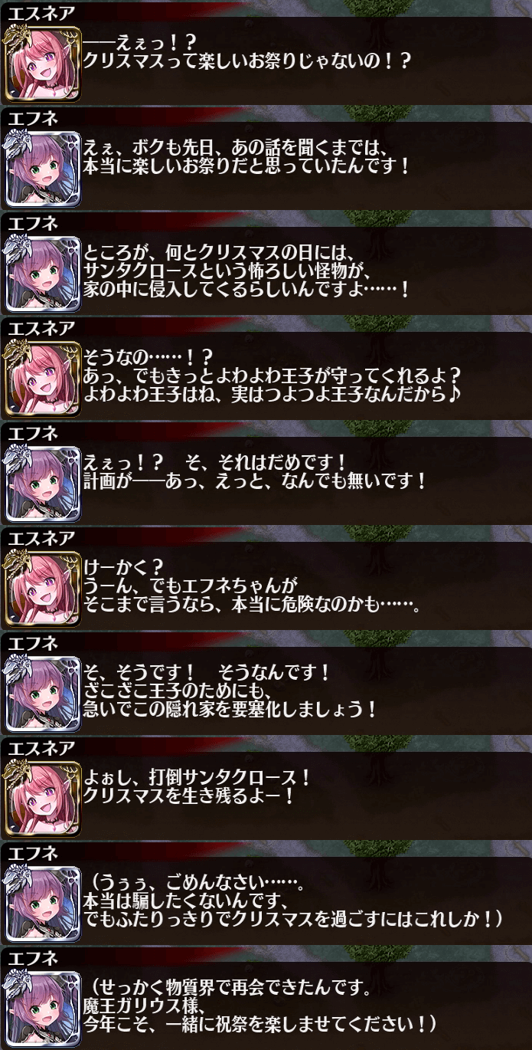Click Efne's portrait beside the 要塞化しましょう line
The height and width of the screenshot is (1050, 532).
tap(43, 693)
